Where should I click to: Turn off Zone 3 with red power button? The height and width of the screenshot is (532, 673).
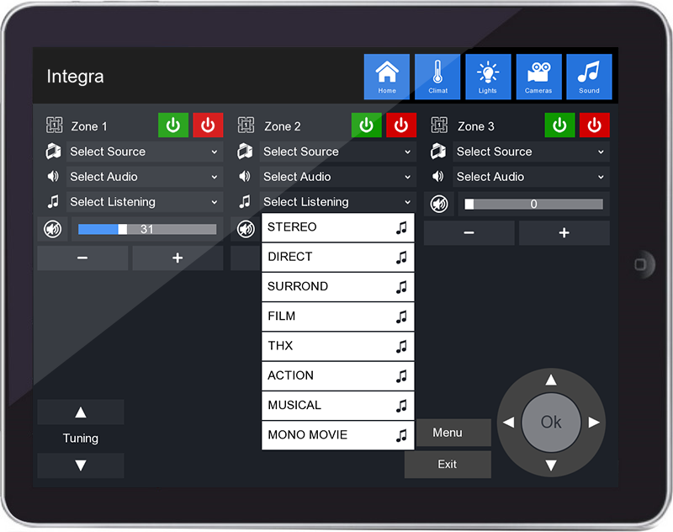tap(595, 125)
